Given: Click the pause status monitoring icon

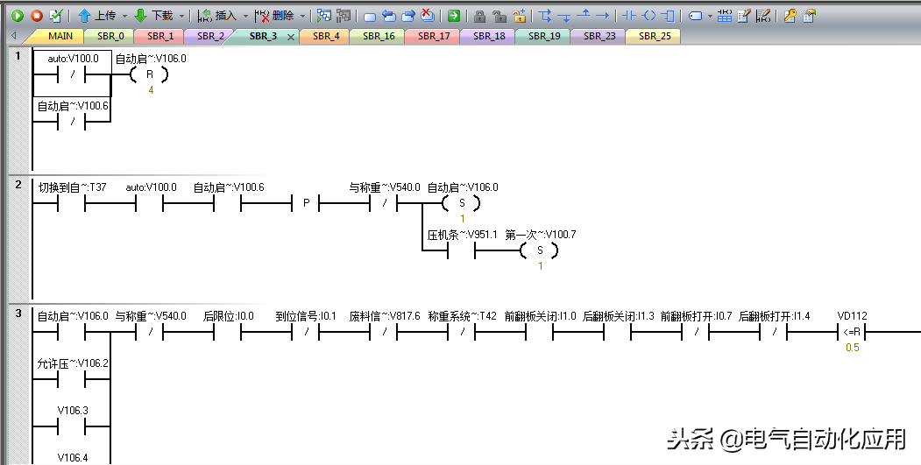Looking at the screenshot, I should (x=343, y=16).
